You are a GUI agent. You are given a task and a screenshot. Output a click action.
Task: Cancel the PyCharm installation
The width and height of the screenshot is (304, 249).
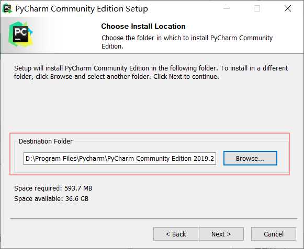click(274, 234)
